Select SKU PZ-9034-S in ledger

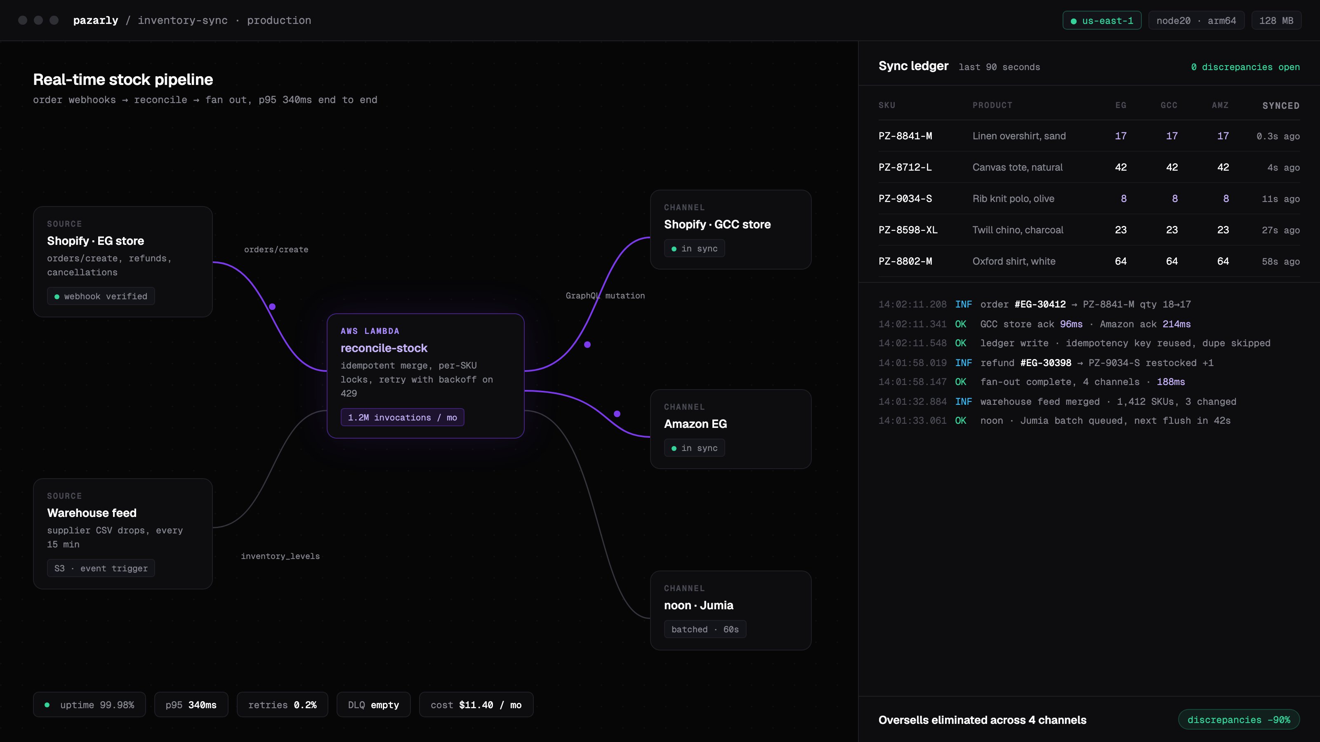[905, 198]
